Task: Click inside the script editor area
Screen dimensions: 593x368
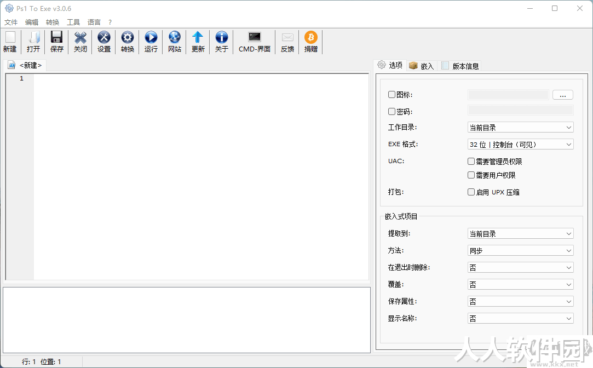Action: pos(201,177)
